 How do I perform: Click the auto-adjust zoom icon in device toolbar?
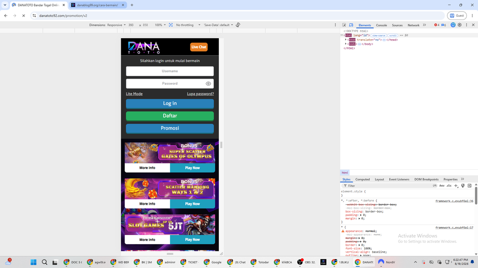[x=171, y=25]
